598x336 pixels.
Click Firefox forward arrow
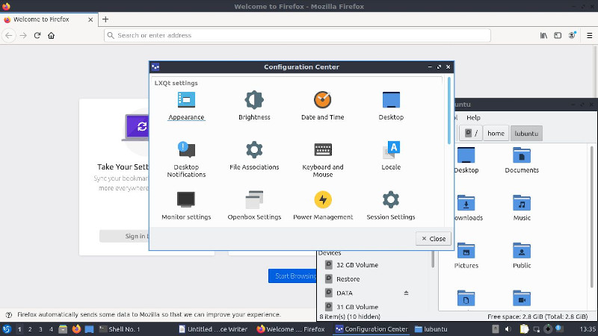23,35
